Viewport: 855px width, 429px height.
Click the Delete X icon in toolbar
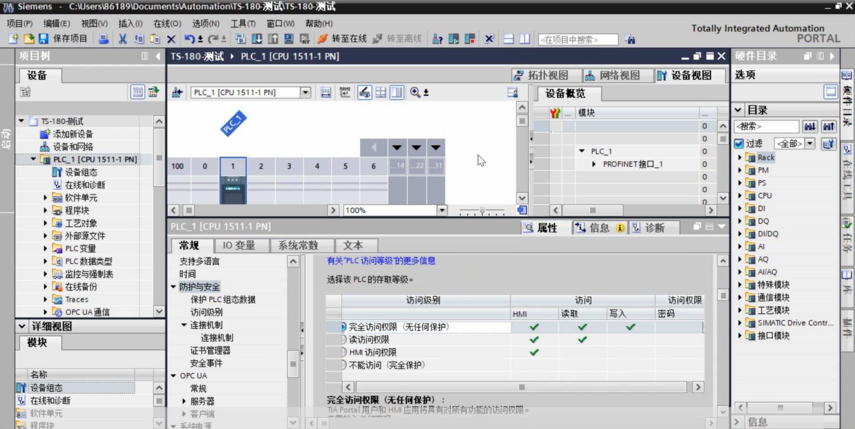[171, 39]
